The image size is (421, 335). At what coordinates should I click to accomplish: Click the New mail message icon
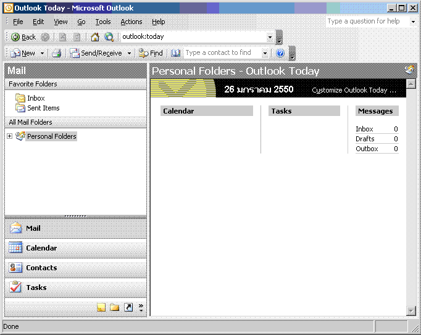click(15, 53)
